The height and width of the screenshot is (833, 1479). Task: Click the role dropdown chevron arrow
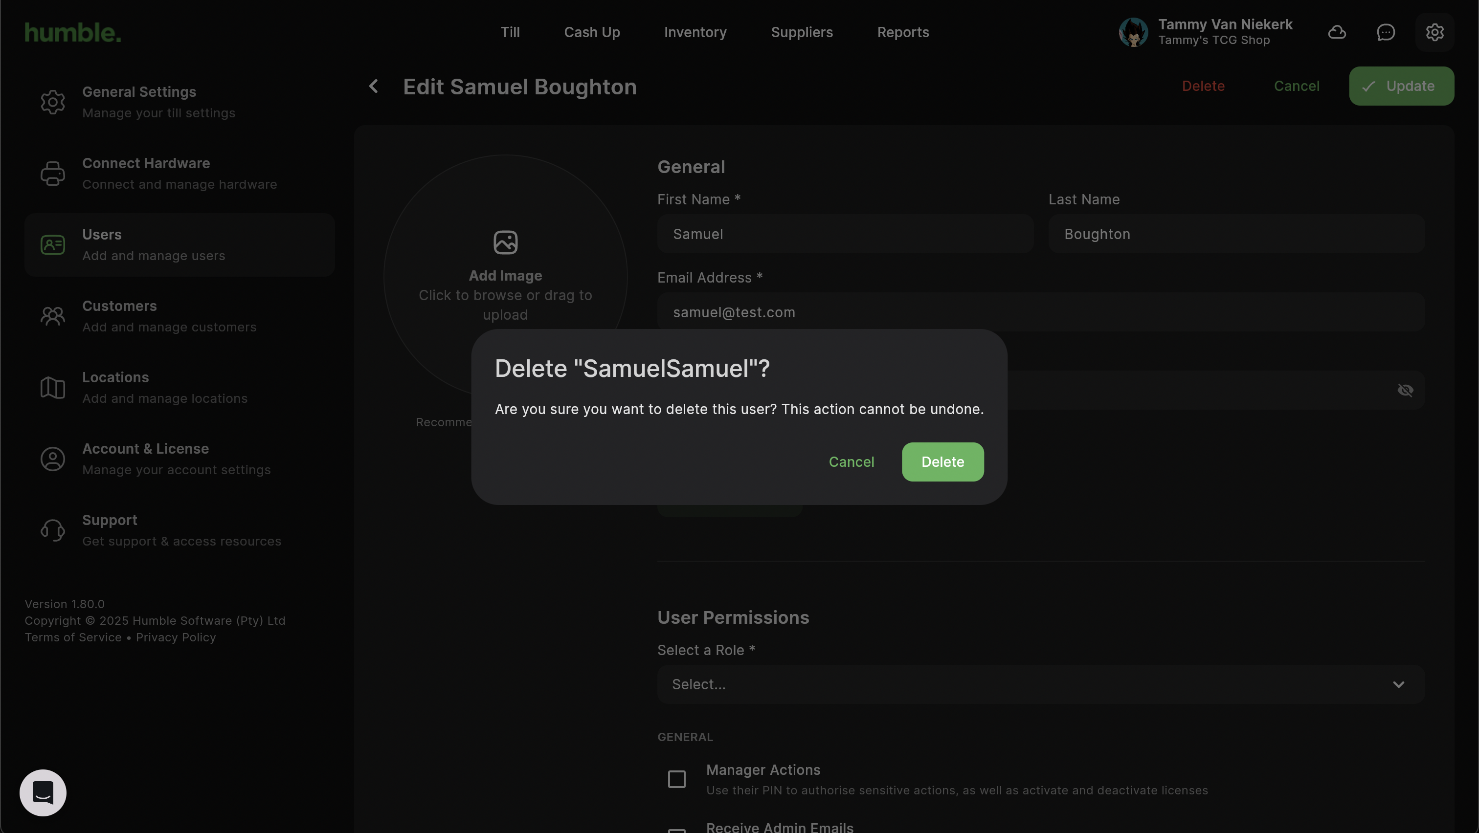pyautogui.click(x=1399, y=684)
